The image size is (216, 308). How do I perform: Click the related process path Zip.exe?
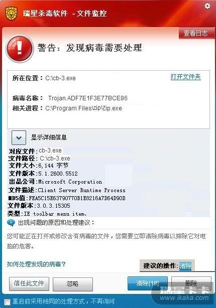click(x=83, y=108)
